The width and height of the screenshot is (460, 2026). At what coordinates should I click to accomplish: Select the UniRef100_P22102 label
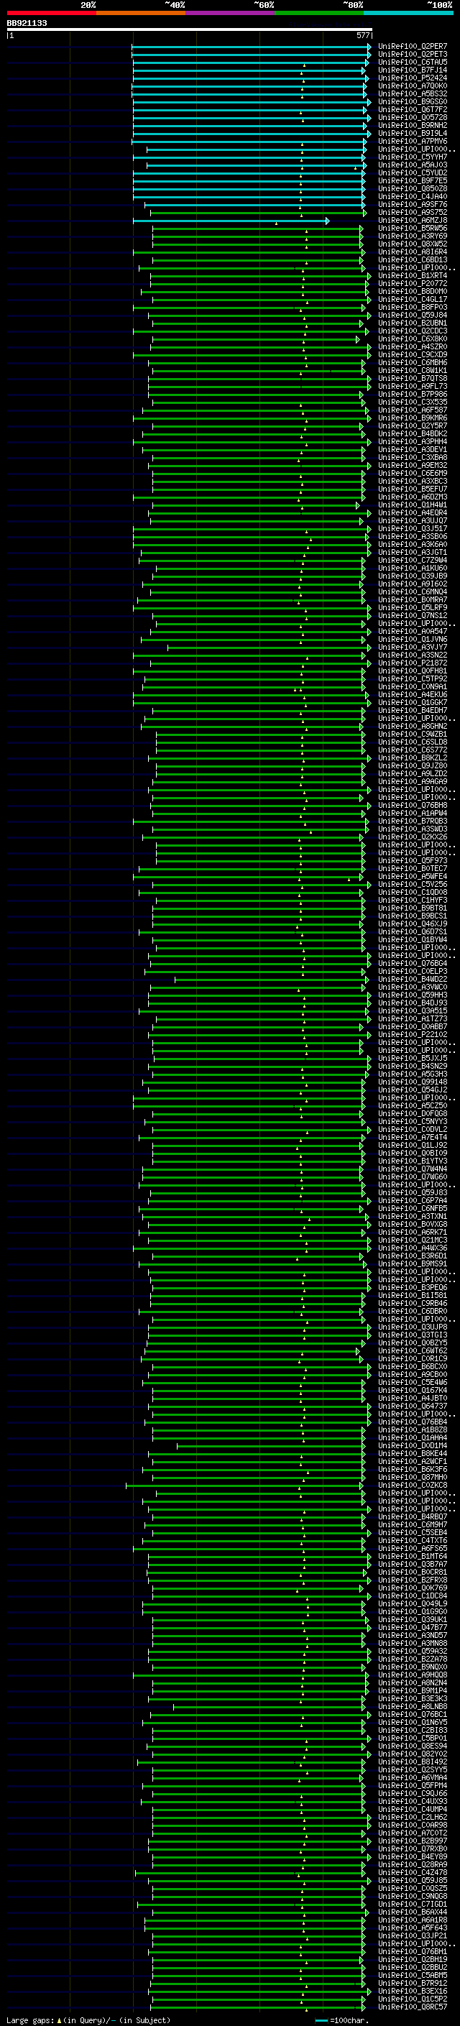point(413,1036)
